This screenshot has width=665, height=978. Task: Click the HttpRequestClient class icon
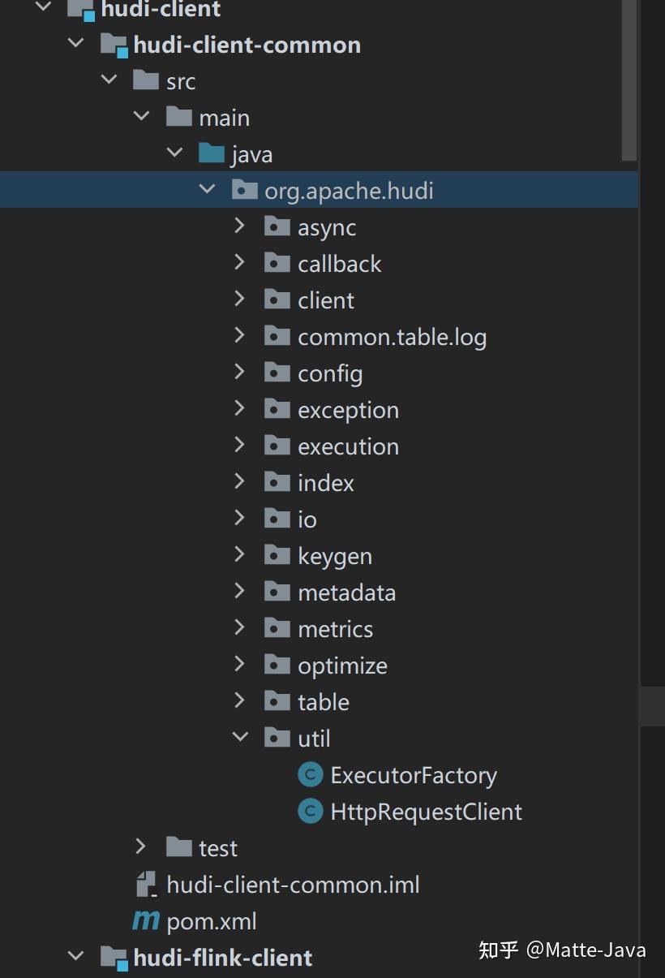(310, 812)
